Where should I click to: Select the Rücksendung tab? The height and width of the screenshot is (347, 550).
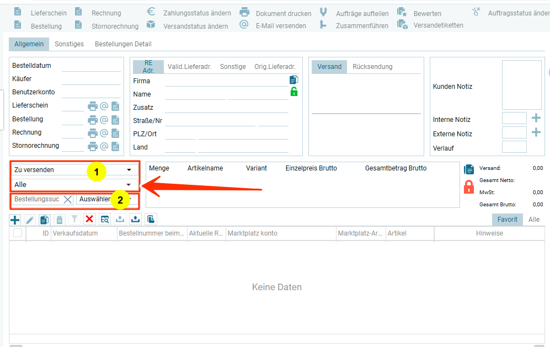pyautogui.click(x=372, y=67)
